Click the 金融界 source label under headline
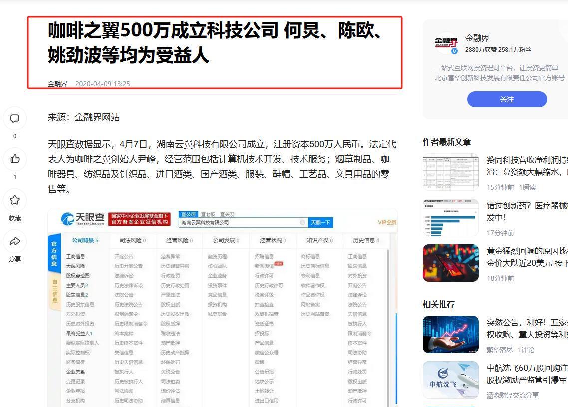568x407 pixels. click(x=57, y=84)
